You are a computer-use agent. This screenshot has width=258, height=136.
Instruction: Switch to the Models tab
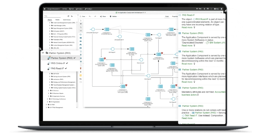coord(57,20)
